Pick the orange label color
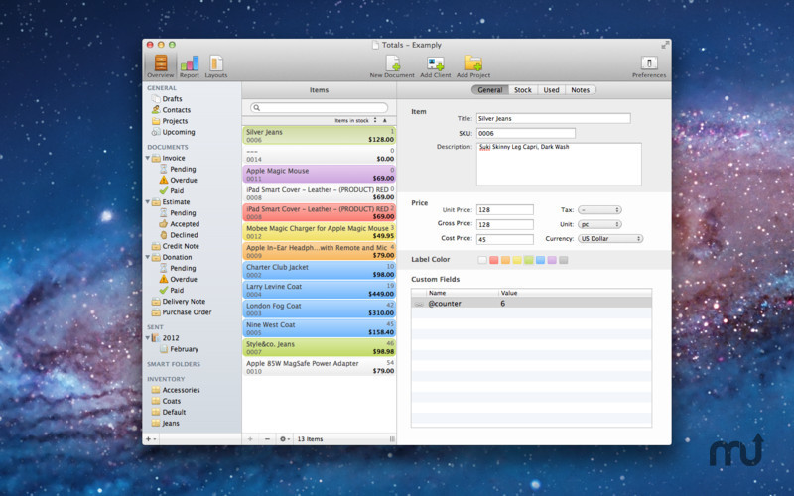 (505, 260)
